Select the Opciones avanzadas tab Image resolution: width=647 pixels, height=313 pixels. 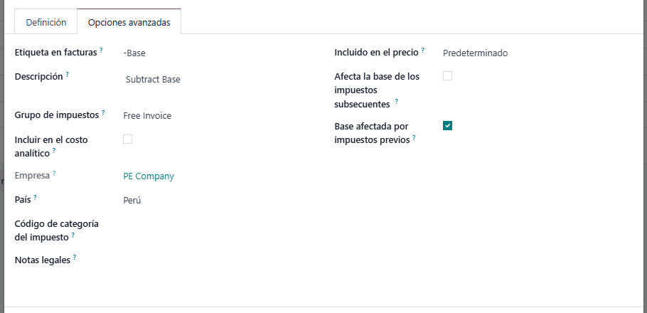(129, 22)
